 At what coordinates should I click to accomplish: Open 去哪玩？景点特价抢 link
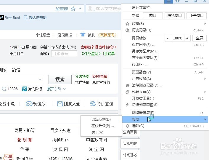(99, 47)
